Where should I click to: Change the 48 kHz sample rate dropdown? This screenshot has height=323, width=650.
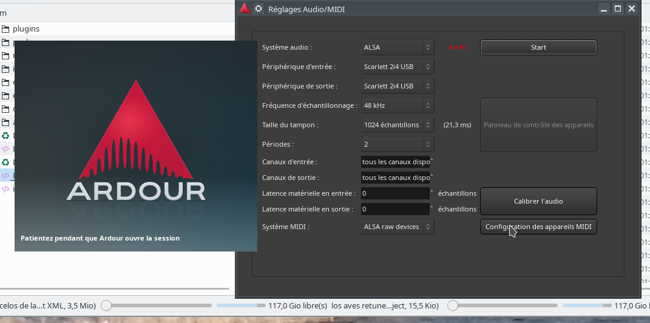398,105
